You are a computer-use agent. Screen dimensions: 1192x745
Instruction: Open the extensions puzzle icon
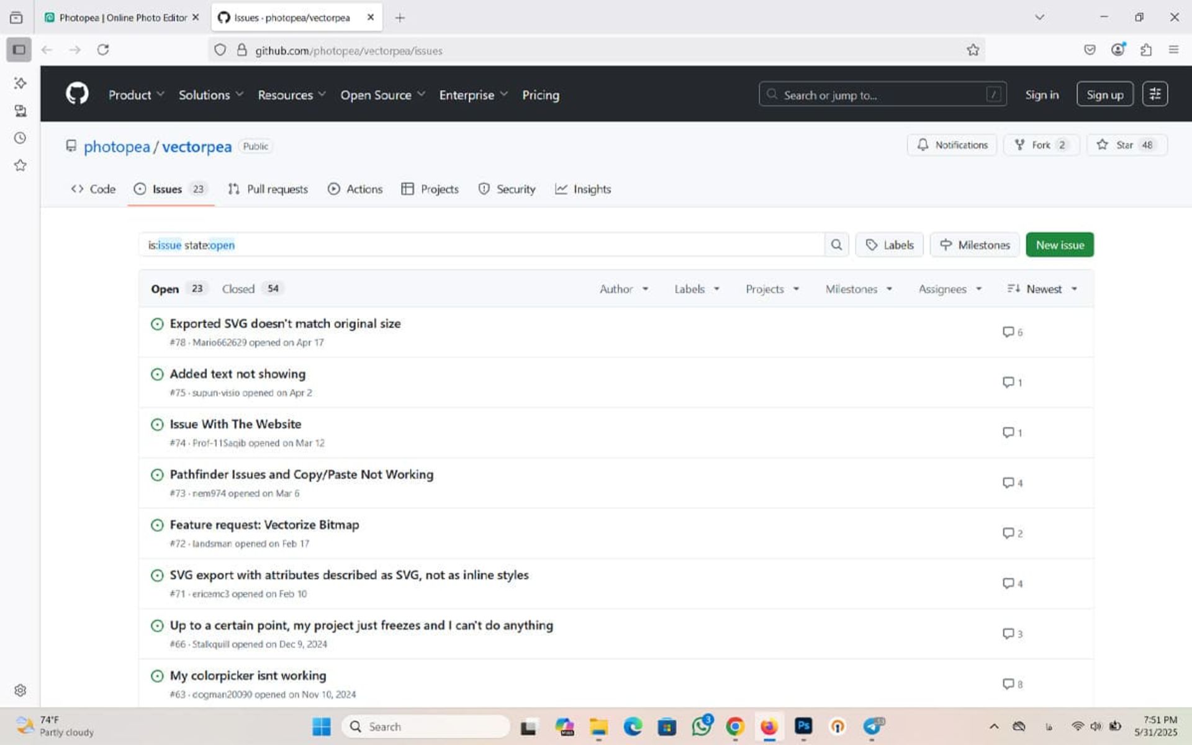point(1146,50)
